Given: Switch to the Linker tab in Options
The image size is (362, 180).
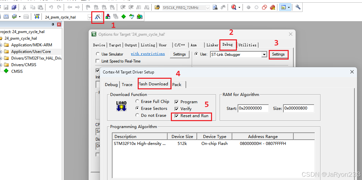Looking at the screenshot, I should 212,45.
